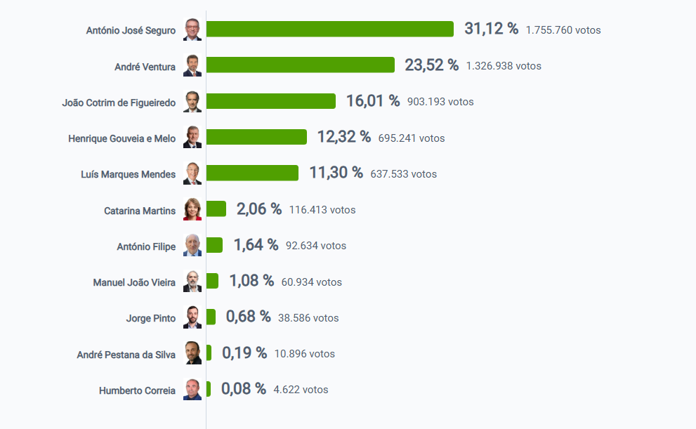Click Henrique Gouveia e Melo's photo
Viewport: 696px width, 429px height.
coord(192,138)
